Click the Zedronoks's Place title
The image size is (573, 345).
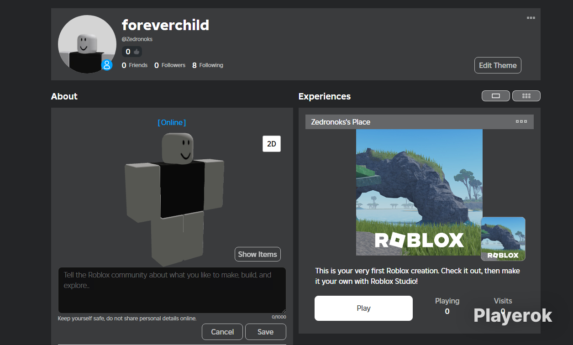point(341,122)
